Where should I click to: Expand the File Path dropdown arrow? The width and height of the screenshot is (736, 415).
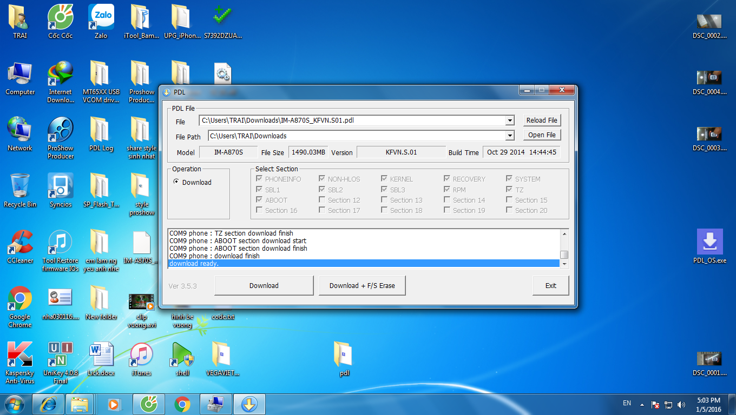click(x=510, y=136)
